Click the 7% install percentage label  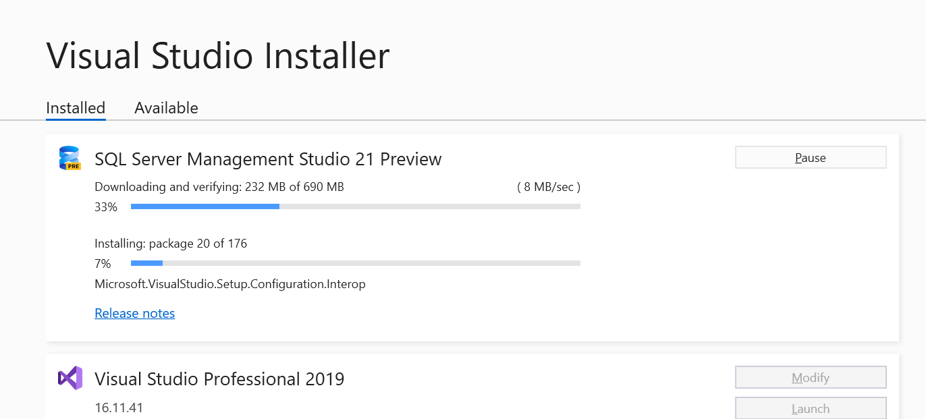coord(103,264)
